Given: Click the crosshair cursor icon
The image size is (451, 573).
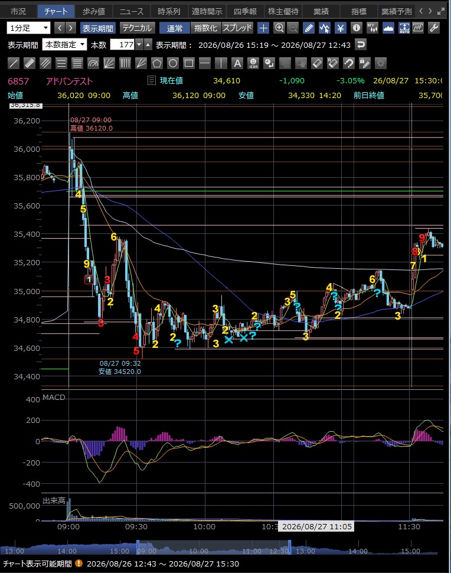Looking at the screenshot, I should [x=263, y=28].
